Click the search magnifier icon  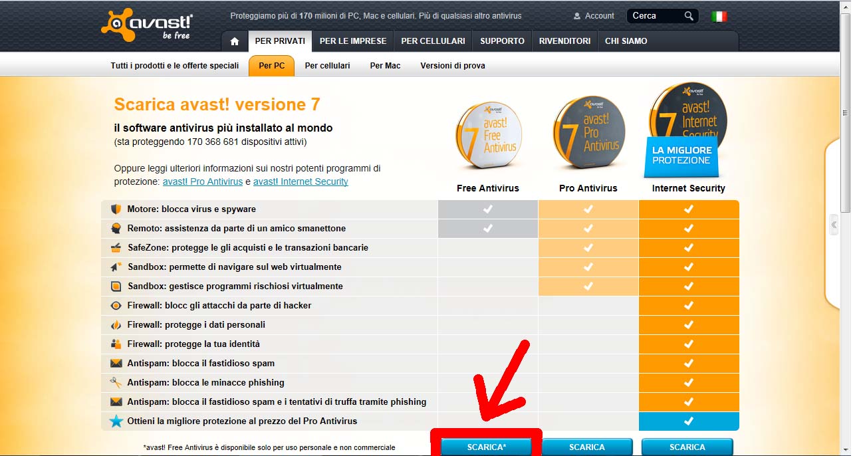coord(689,16)
